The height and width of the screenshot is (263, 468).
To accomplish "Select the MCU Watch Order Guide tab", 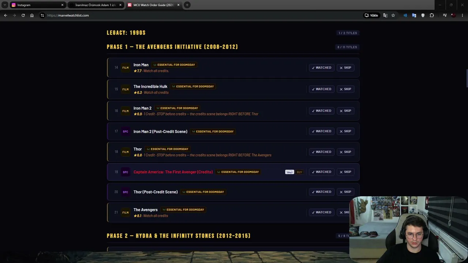I will tap(154, 5).
